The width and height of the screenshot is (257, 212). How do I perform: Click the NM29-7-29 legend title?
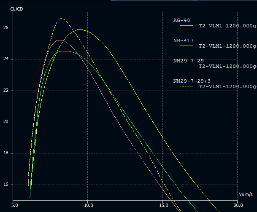tap(189, 61)
